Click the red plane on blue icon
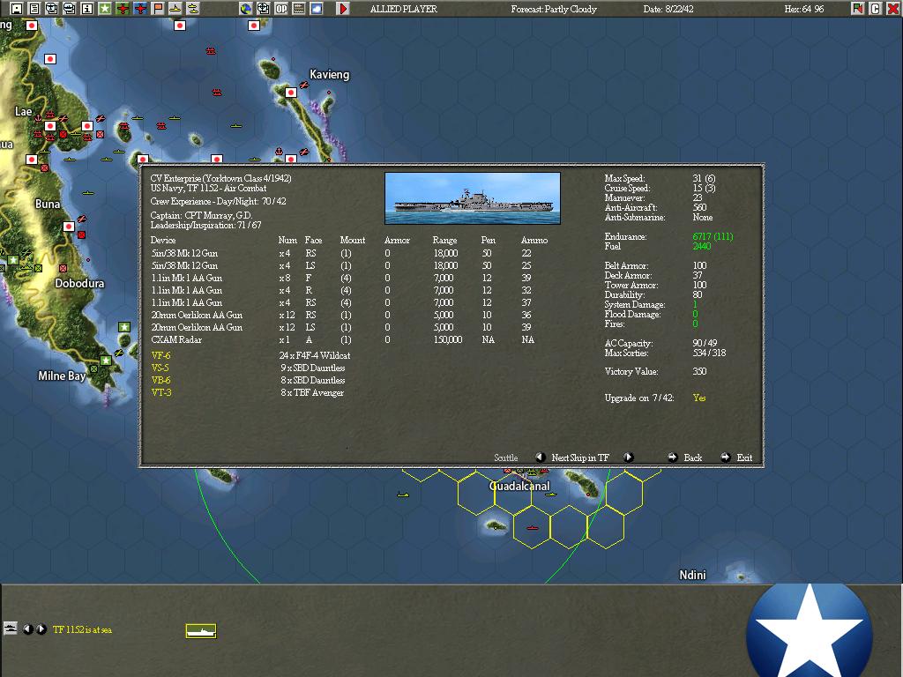 [x=140, y=9]
